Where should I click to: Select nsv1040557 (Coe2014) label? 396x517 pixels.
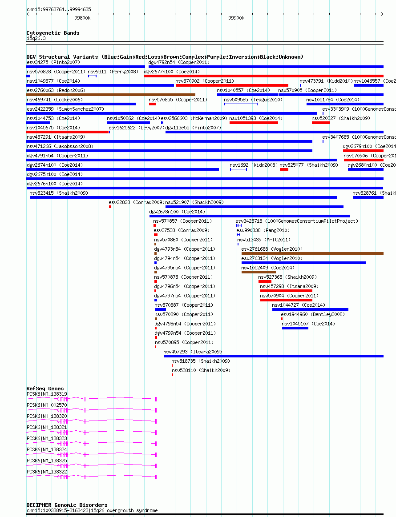[243, 90]
